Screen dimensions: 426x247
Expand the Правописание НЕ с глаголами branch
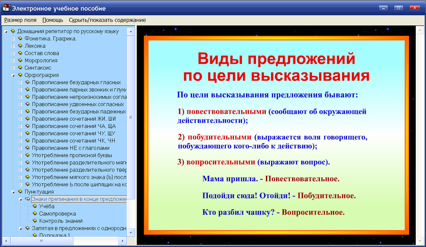coord(21,148)
